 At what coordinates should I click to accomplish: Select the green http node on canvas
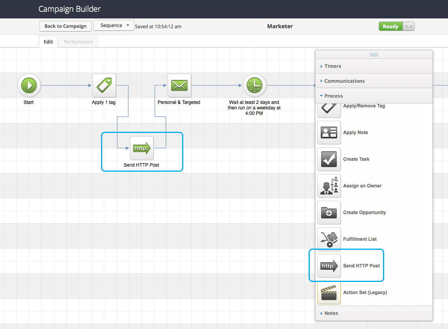pyautogui.click(x=142, y=148)
